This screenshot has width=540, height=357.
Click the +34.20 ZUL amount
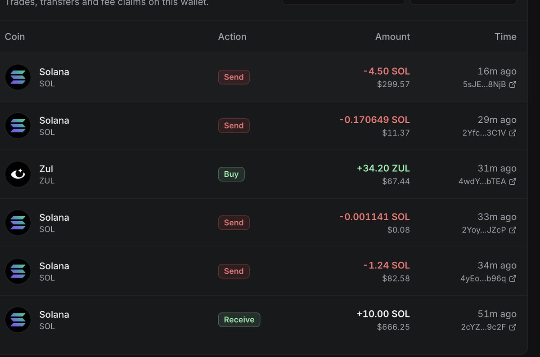tap(383, 169)
